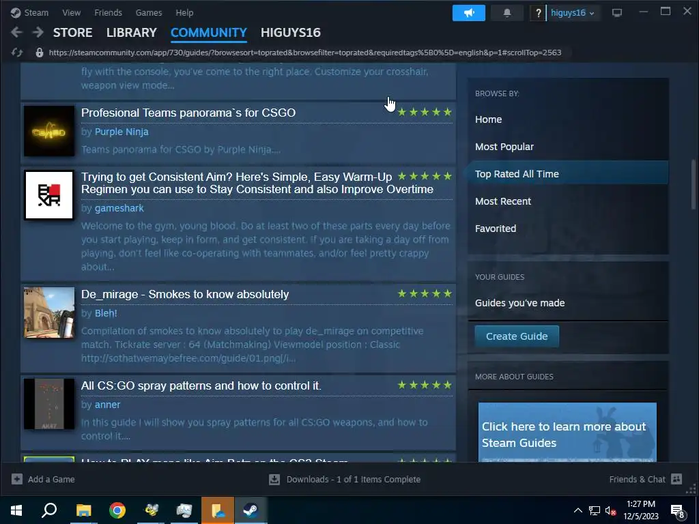Click the star rating of De_mirage guide
The image size is (699, 524).
point(425,293)
